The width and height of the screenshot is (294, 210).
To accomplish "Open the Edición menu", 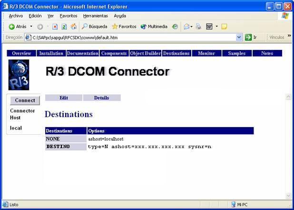I will (35, 16).
